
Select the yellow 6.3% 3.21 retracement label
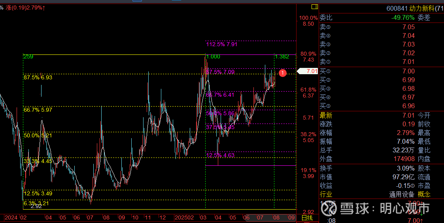pyautogui.click(x=36, y=203)
